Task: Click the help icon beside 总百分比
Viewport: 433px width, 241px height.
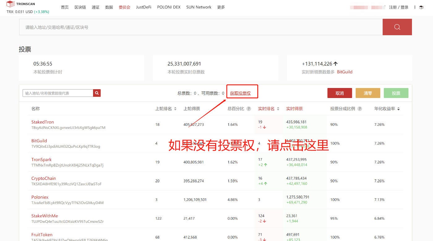Action: coord(249,109)
